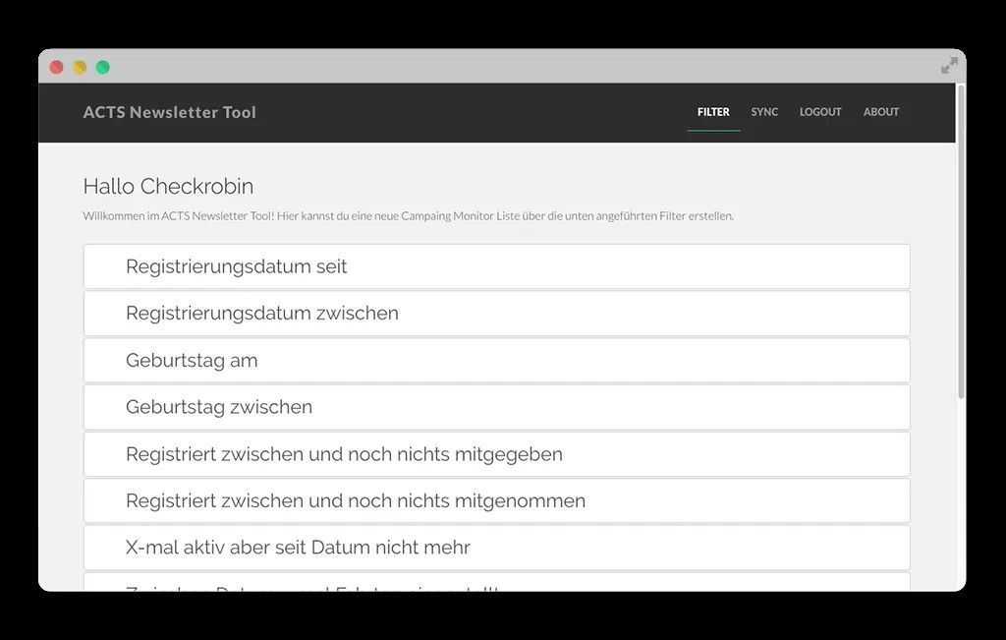Open the partially visible bottom filter row
Viewport: 1006px width, 640px height.
495,587
